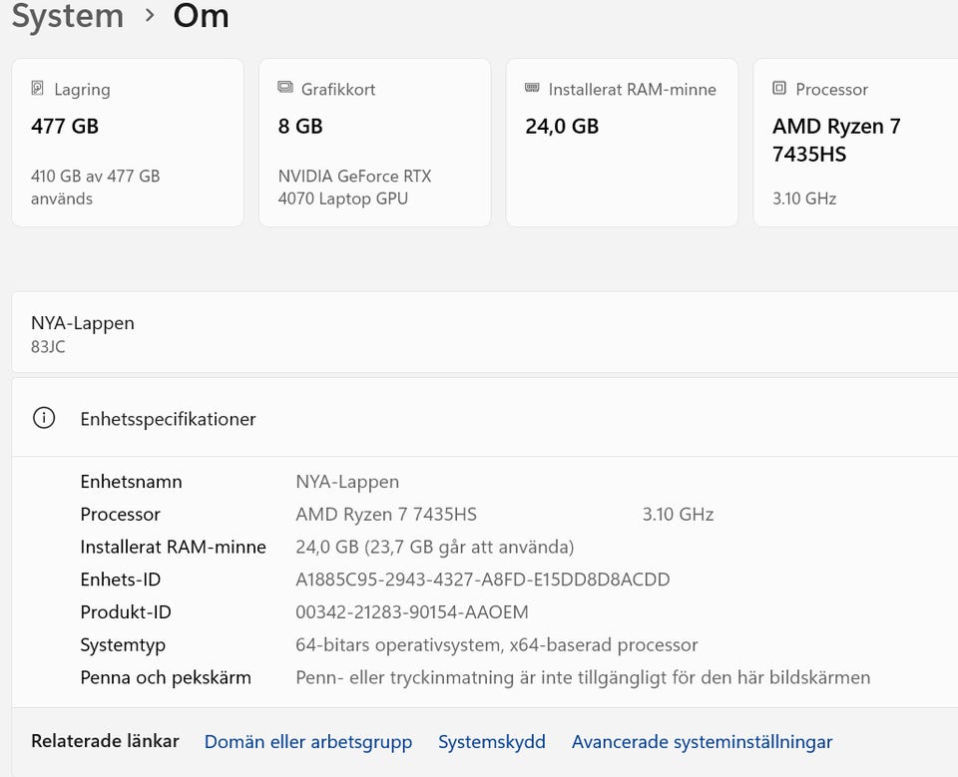The image size is (958, 777).
Task: Go back to System via the breadcrumb
Action: pyautogui.click(x=67, y=16)
